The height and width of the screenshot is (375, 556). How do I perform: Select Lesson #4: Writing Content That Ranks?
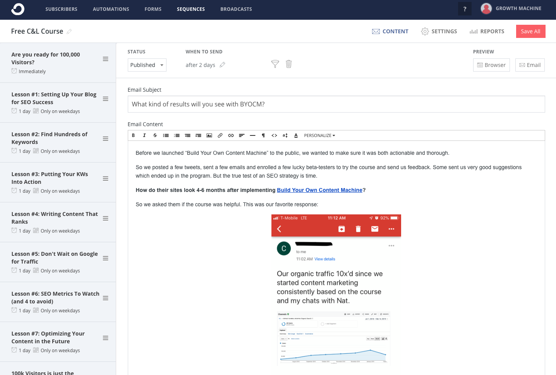point(58,222)
